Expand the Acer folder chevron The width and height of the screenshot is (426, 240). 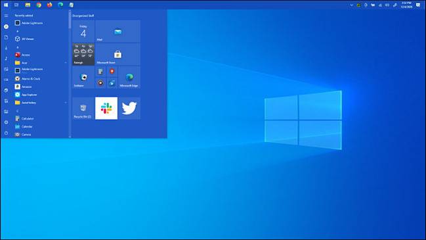tap(66, 63)
